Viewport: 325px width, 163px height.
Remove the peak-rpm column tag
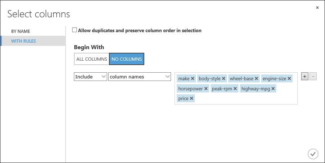point(235,89)
